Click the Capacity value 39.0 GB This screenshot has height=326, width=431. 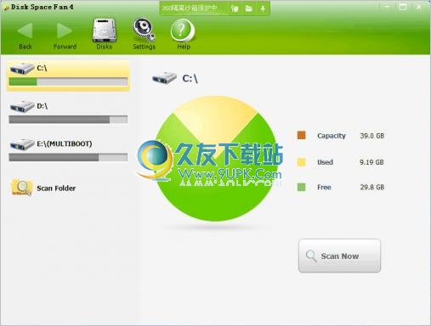point(372,136)
